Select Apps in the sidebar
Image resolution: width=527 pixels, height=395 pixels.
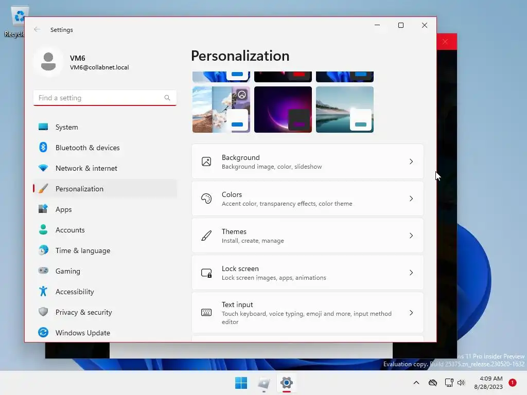[105, 209]
